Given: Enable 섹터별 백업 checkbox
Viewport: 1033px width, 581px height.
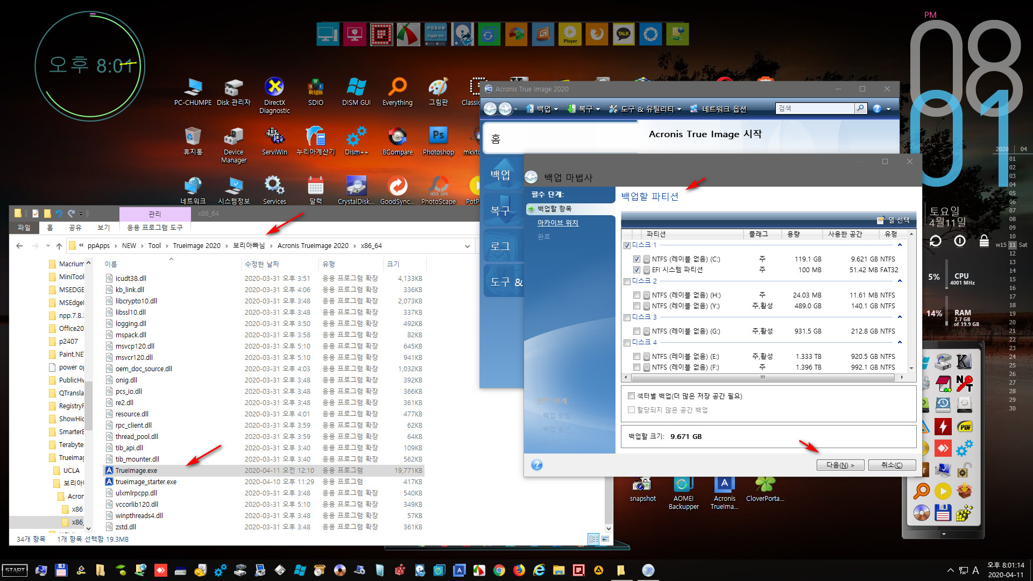Looking at the screenshot, I should coord(631,396).
